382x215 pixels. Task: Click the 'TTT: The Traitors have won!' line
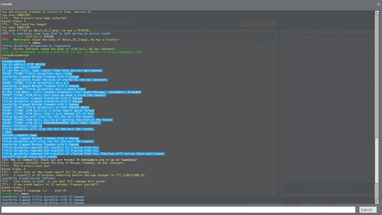[x=26, y=166]
